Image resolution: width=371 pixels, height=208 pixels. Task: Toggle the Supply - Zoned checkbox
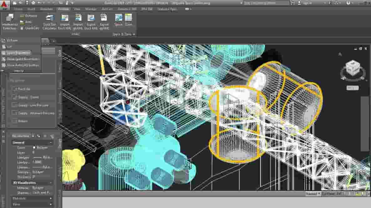15,97
